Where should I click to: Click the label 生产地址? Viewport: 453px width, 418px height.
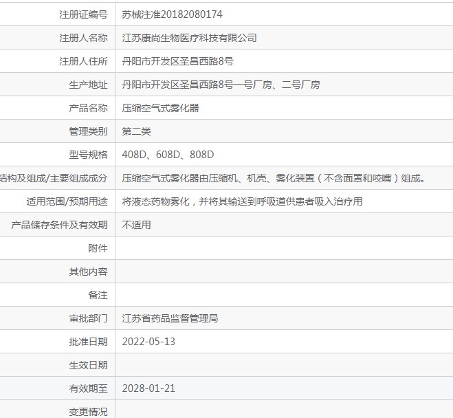pyautogui.click(x=88, y=85)
